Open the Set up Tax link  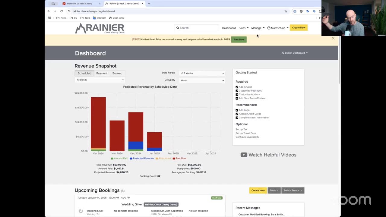(x=241, y=129)
